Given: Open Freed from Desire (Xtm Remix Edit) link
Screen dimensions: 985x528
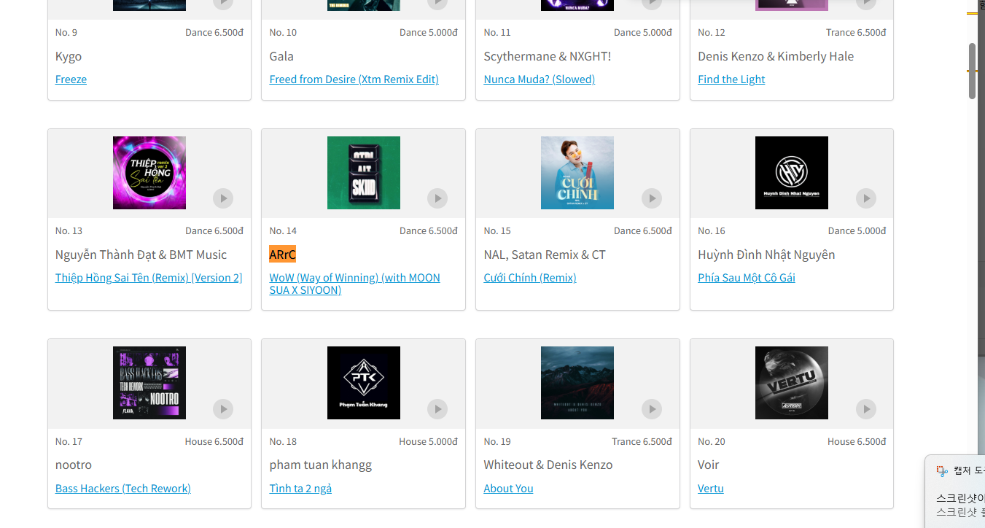Looking at the screenshot, I should coord(354,79).
